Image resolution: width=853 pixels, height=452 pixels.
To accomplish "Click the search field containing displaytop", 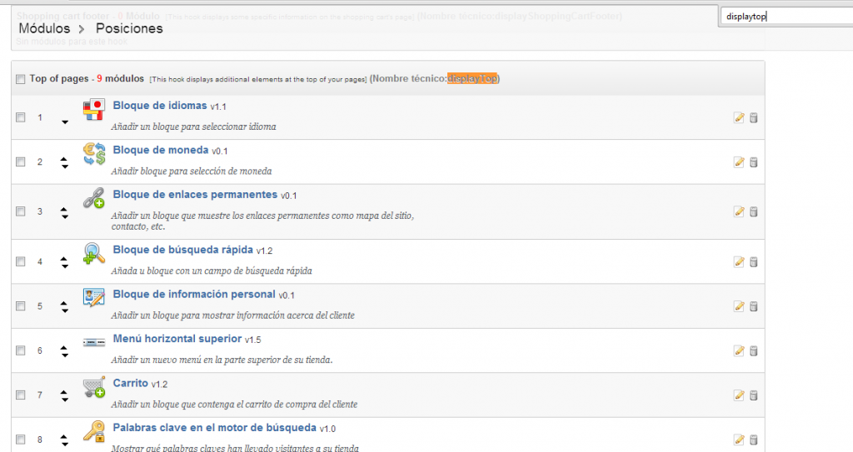I will [x=786, y=17].
